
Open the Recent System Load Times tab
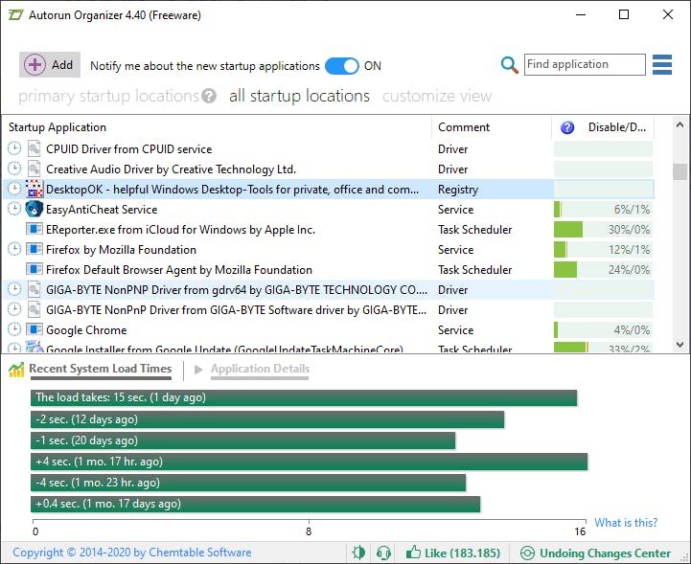(100, 369)
